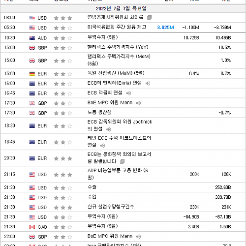This screenshot has height=246, width=246.
Task: Click the 3.825M actual value
Action: (x=165, y=28)
